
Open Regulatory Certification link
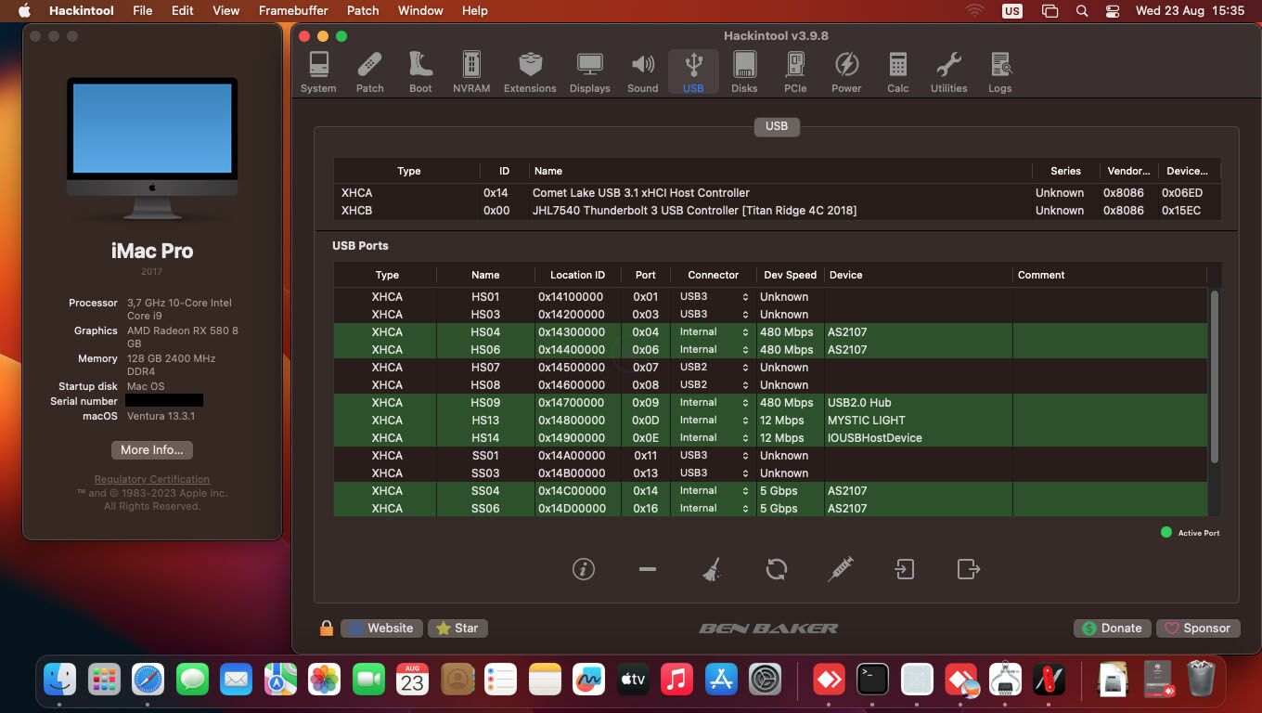pyautogui.click(x=152, y=480)
